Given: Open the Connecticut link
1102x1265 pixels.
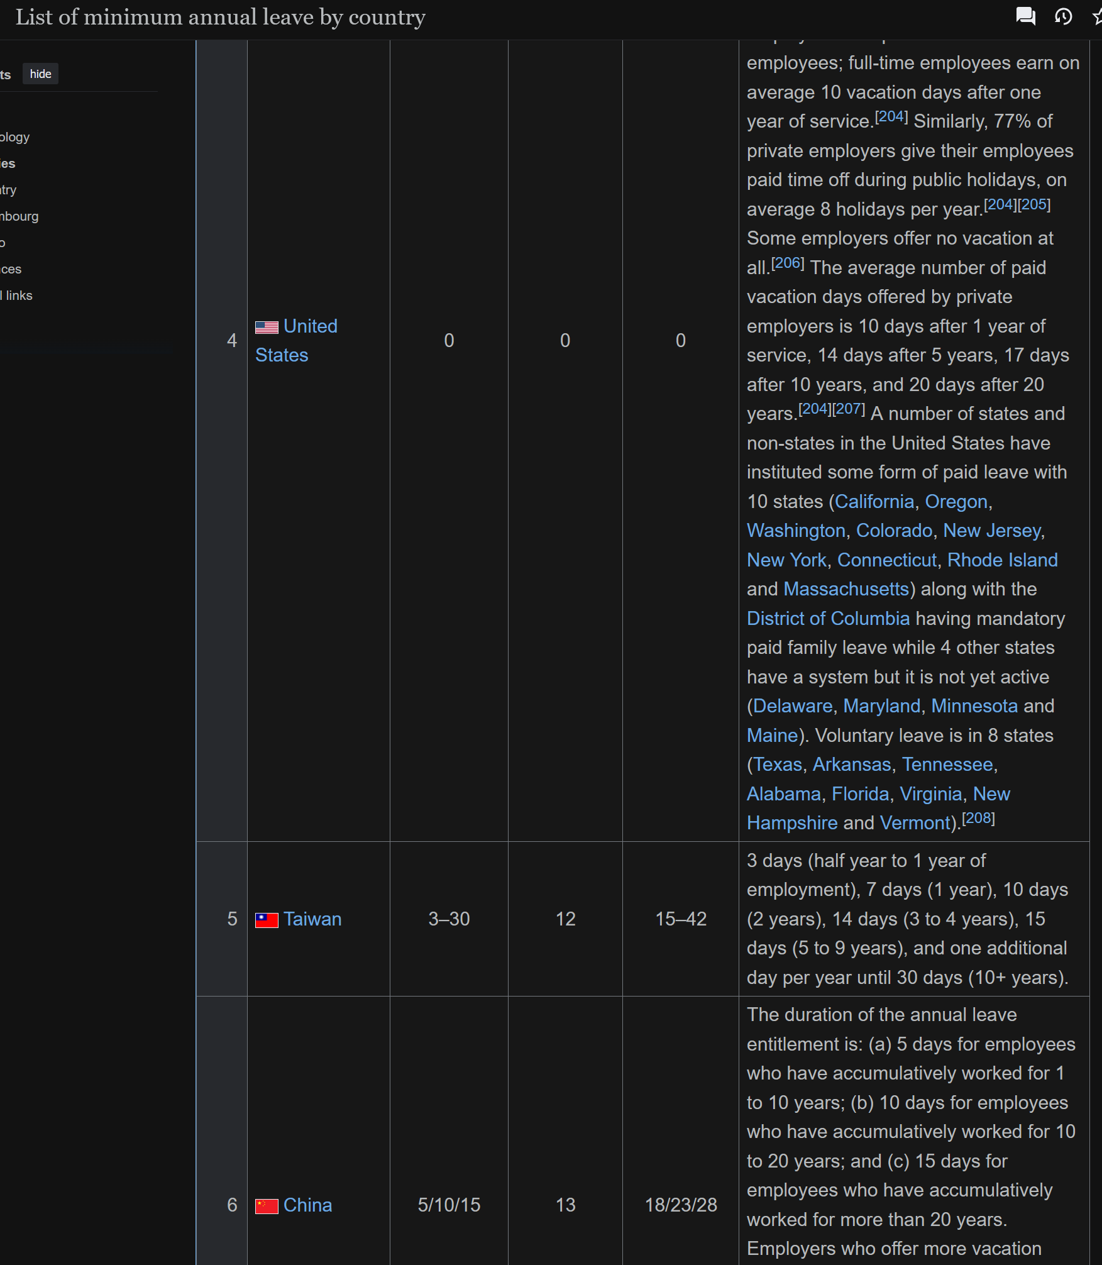Looking at the screenshot, I should pos(887,560).
